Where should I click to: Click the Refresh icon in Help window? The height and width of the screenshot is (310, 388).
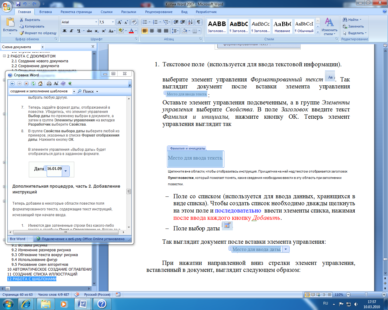(33, 84)
